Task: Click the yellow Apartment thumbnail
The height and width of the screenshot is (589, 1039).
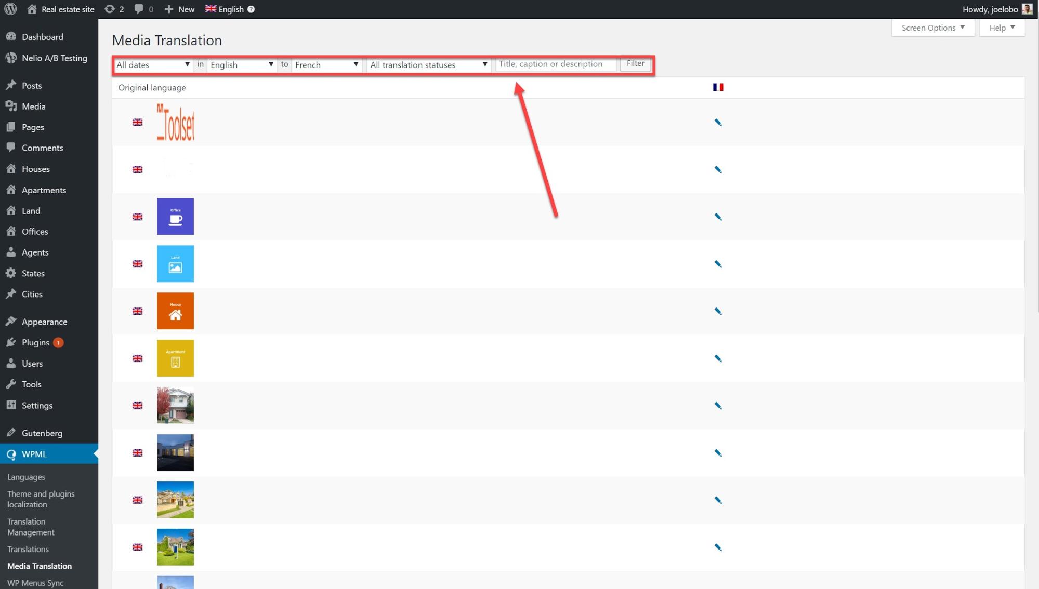Action: [175, 358]
